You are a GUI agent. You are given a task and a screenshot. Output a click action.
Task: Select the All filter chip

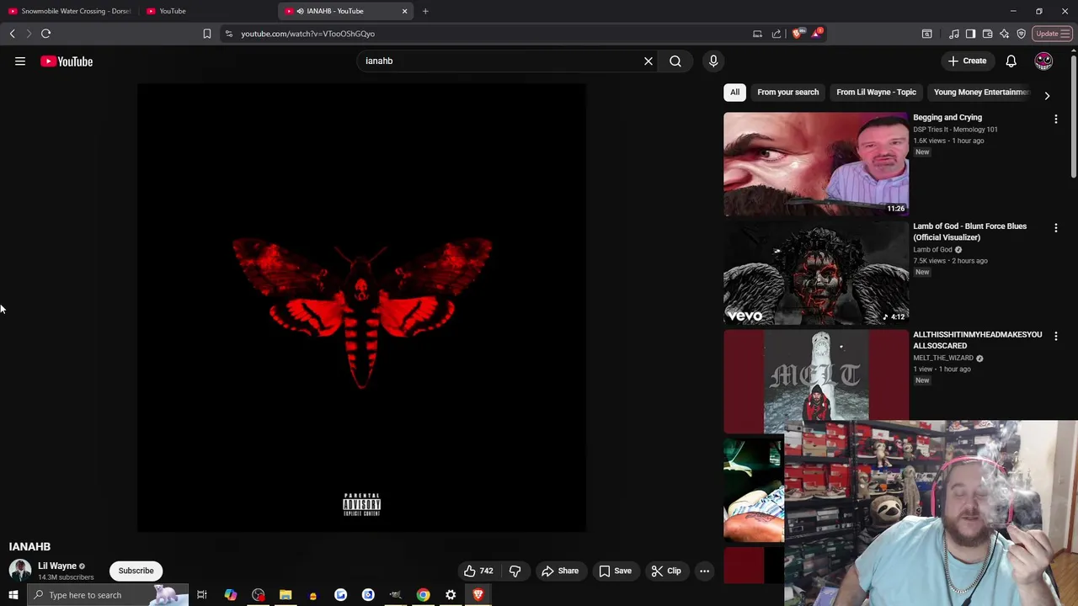pos(735,92)
